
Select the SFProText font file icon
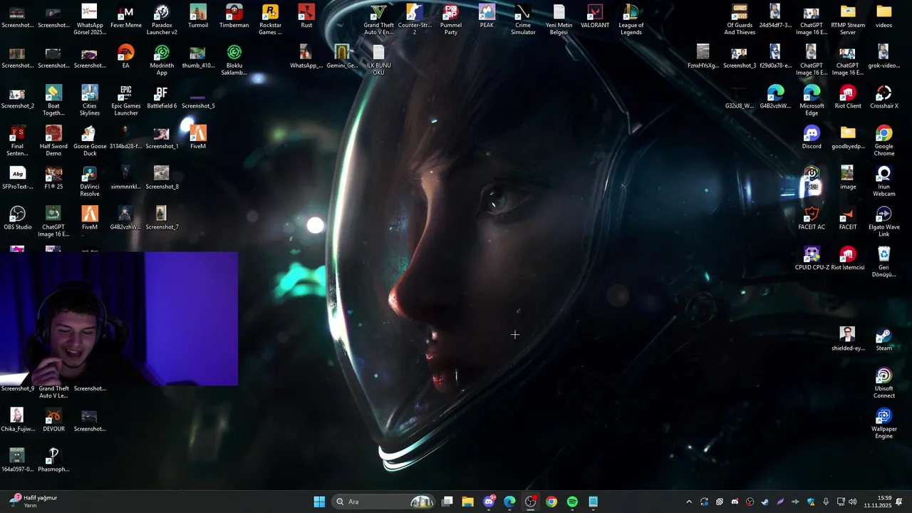coord(17,178)
